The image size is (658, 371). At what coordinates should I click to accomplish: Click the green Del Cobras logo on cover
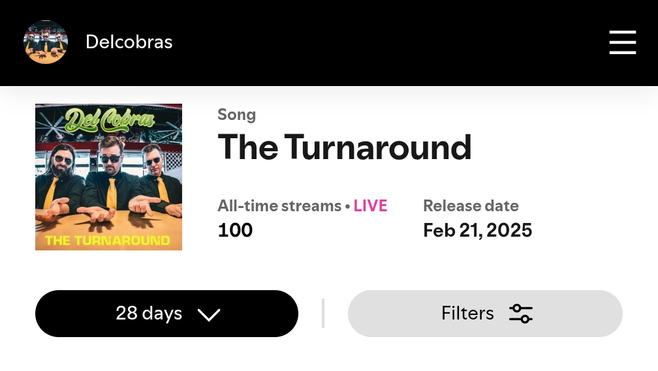click(x=109, y=119)
